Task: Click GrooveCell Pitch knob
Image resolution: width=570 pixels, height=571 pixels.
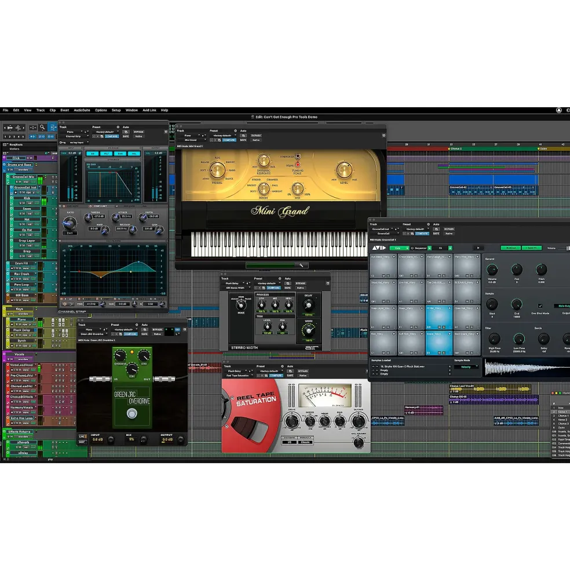Action: pos(541,270)
